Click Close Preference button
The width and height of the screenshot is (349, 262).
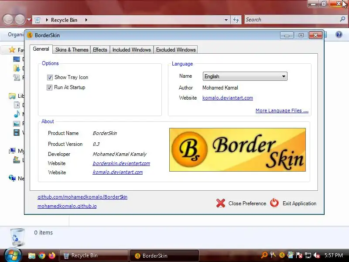tap(241, 203)
